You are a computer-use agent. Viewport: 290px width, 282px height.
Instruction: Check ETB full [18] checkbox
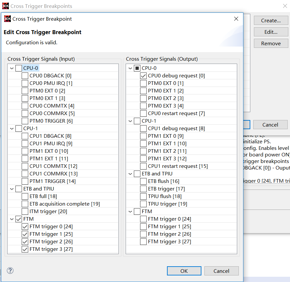[25, 196]
